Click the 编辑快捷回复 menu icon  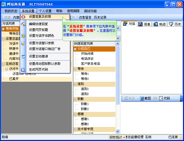pos(23,24)
